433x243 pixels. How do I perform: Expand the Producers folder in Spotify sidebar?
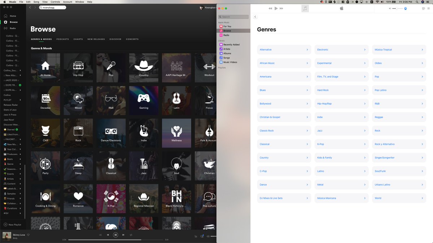[x=20, y=154]
